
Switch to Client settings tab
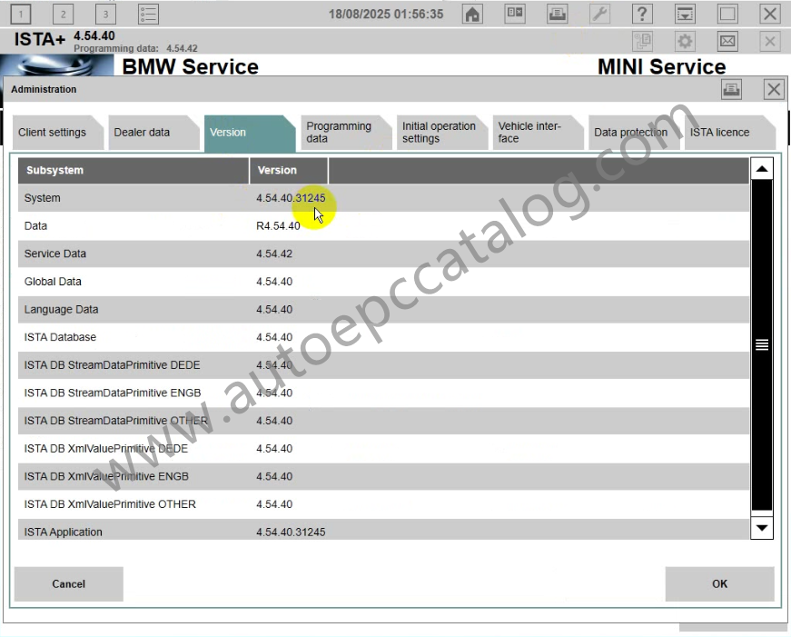click(57, 133)
